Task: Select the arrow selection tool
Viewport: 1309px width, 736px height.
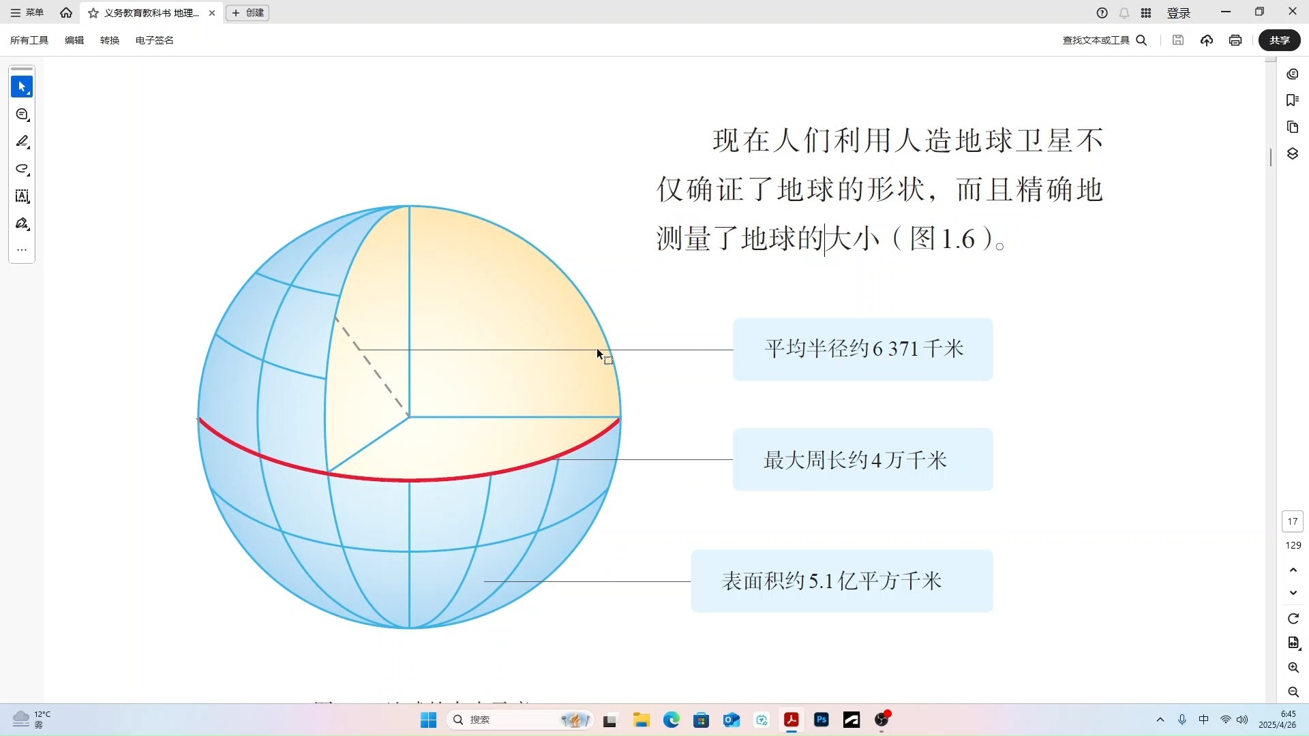Action: point(22,87)
